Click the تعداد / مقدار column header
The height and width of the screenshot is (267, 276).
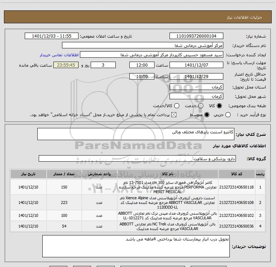pyautogui.click(x=64, y=174)
